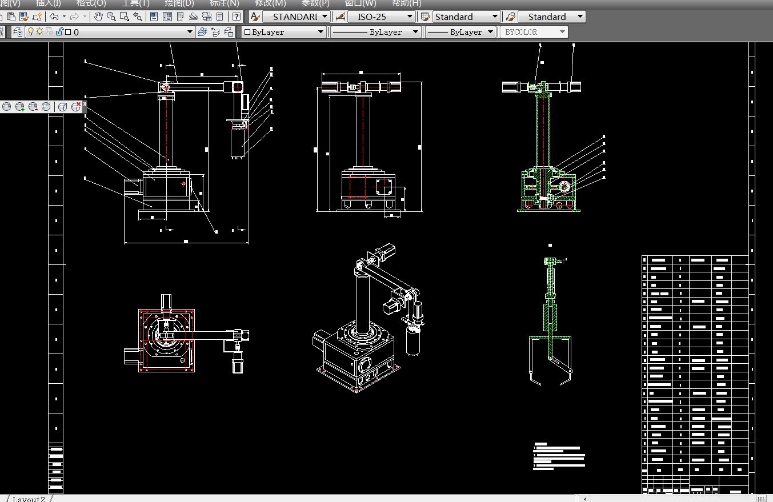Open the Layer Properties Manager icon

pos(18,32)
